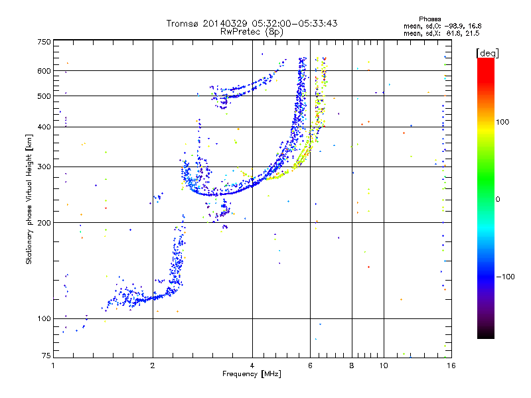The width and height of the screenshot is (531, 398).
Task: Click the black bottom of the colorbar
Action: pos(486,334)
